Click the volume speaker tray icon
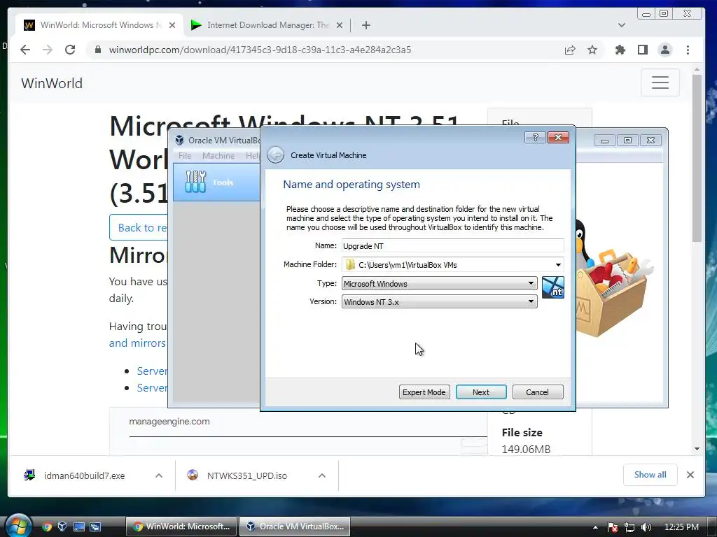717x537 pixels. point(646,527)
